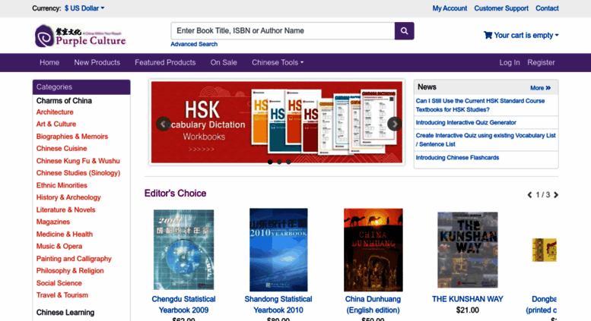Viewport: 591px width, 321px height.
Task: Open Advanced Search link
Action: point(194,44)
